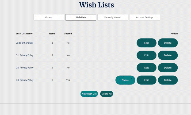Open the Q1: Privacy Policy wish list
Screen dimensions: 191x115
[25, 55]
